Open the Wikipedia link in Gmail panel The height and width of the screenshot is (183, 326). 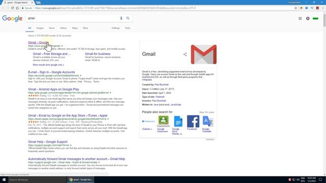147,80
